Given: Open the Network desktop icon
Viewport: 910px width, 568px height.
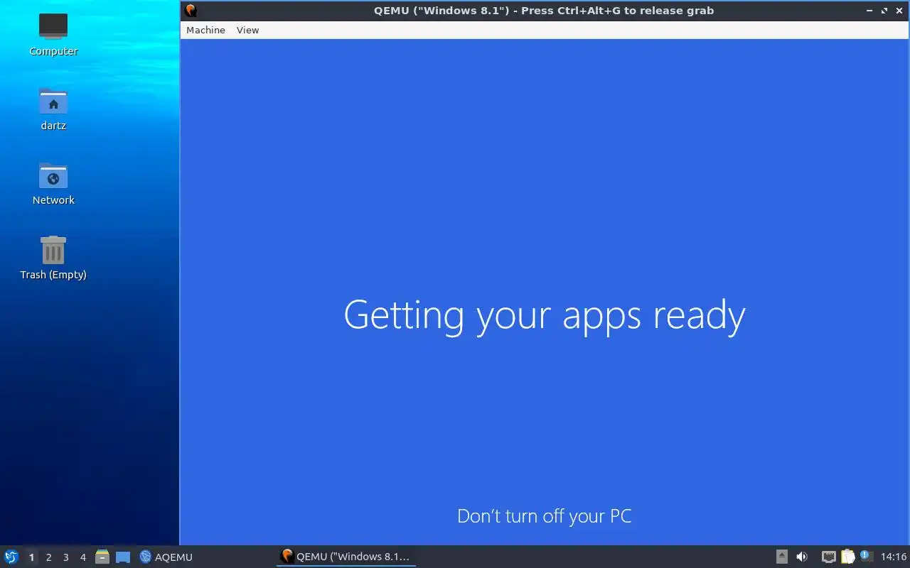Looking at the screenshot, I should [53, 183].
